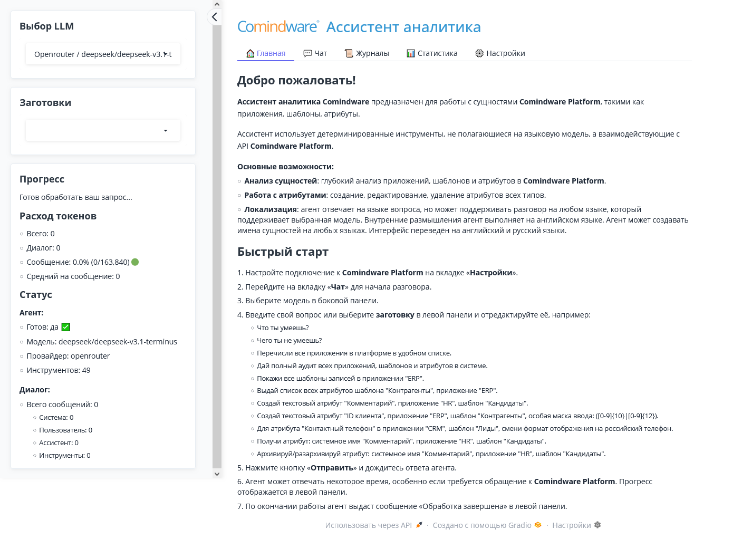Open the Статистика tab
Screen dimensions: 742x539
432,53
